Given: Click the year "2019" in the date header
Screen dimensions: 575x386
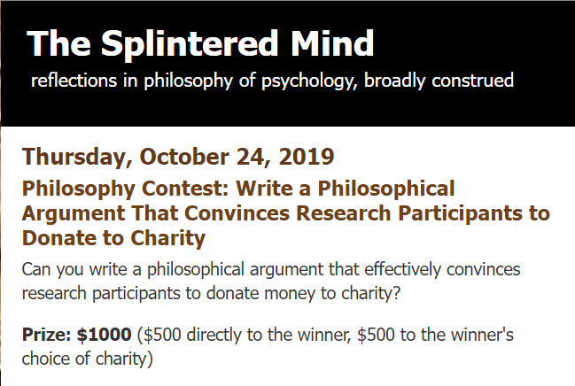Looking at the screenshot, I should [306, 157].
